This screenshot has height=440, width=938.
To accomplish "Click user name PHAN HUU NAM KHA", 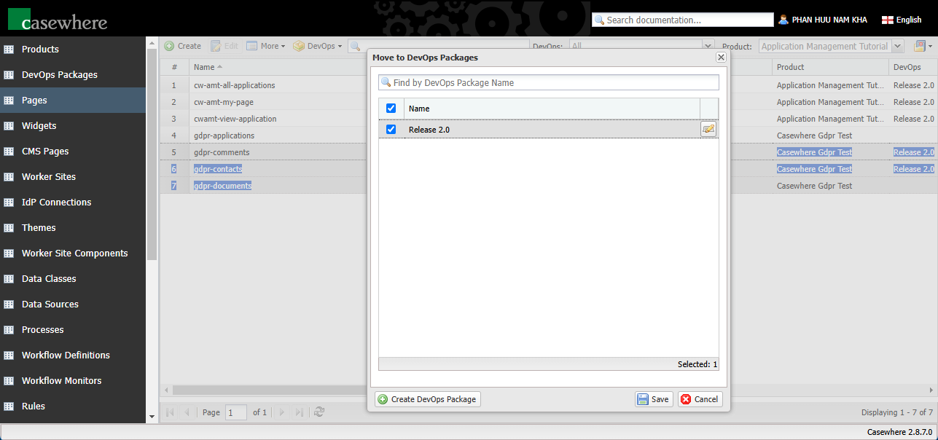I will click(x=829, y=20).
